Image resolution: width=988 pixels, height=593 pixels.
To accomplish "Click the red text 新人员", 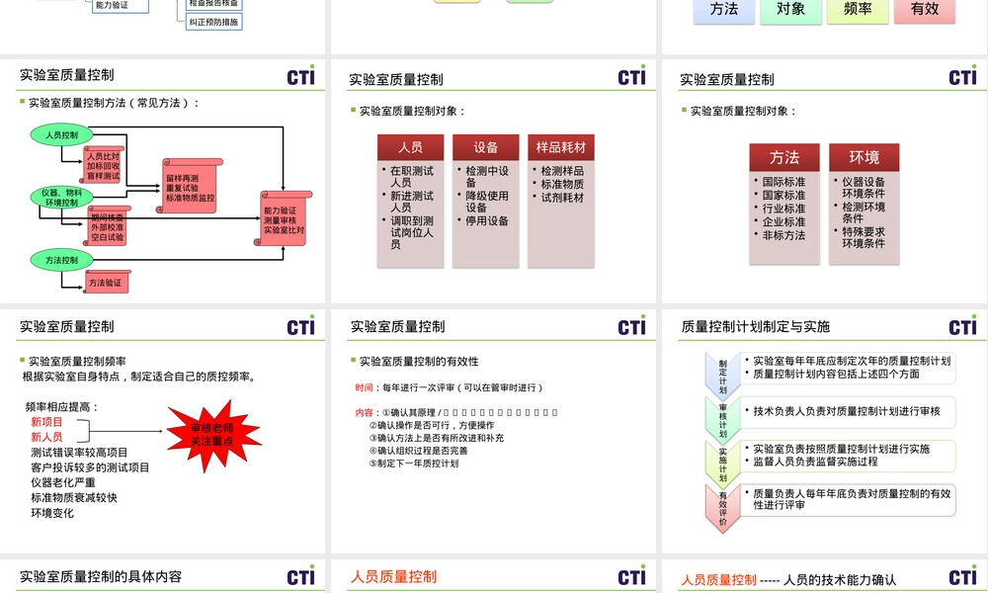I will pyautogui.click(x=46, y=437).
